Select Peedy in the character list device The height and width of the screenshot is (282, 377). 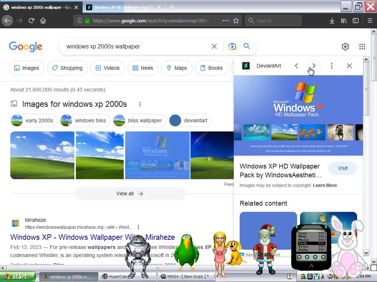pyautogui.click(x=311, y=243)
